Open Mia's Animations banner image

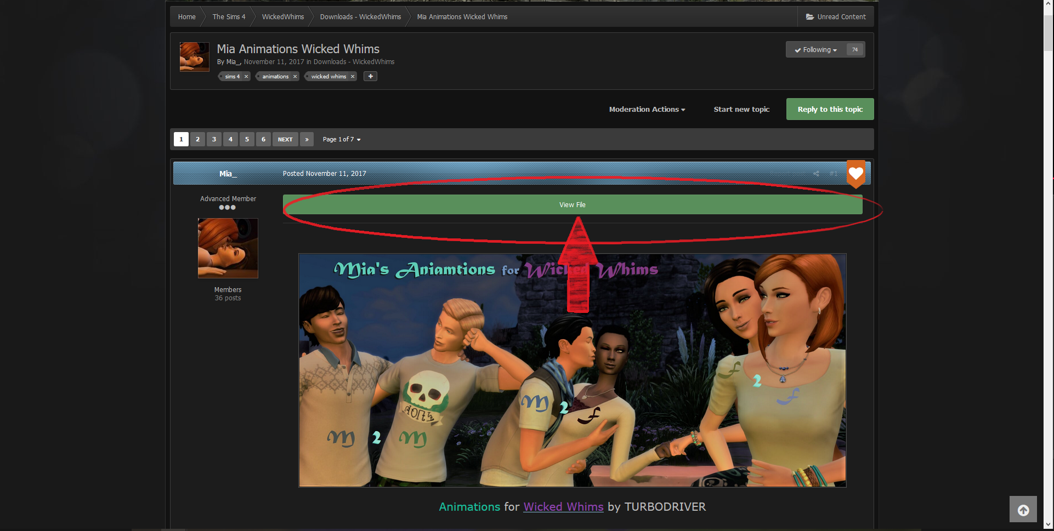(x=573, y=370)
